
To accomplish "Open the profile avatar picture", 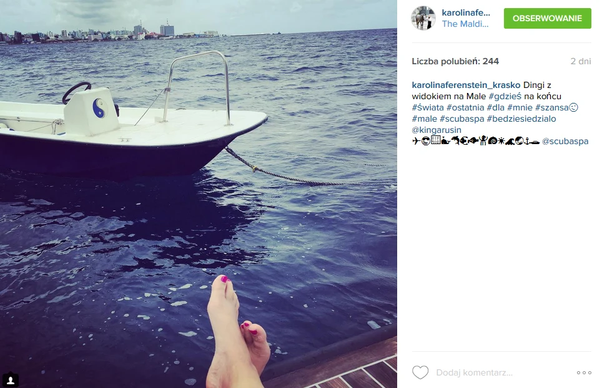I will (423, 18).
